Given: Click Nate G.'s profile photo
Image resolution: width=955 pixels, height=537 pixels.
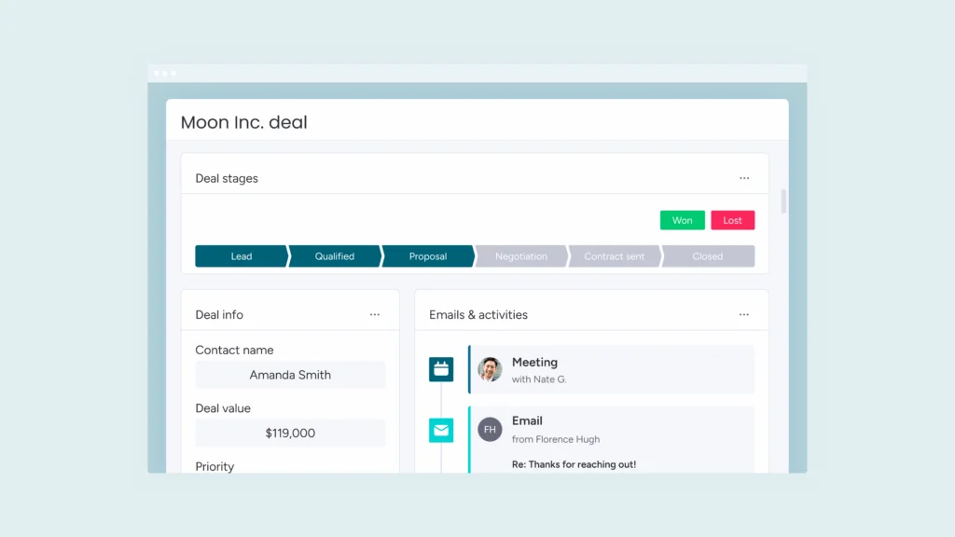Looking at the screenshot, I should click(x=490, y=369).
